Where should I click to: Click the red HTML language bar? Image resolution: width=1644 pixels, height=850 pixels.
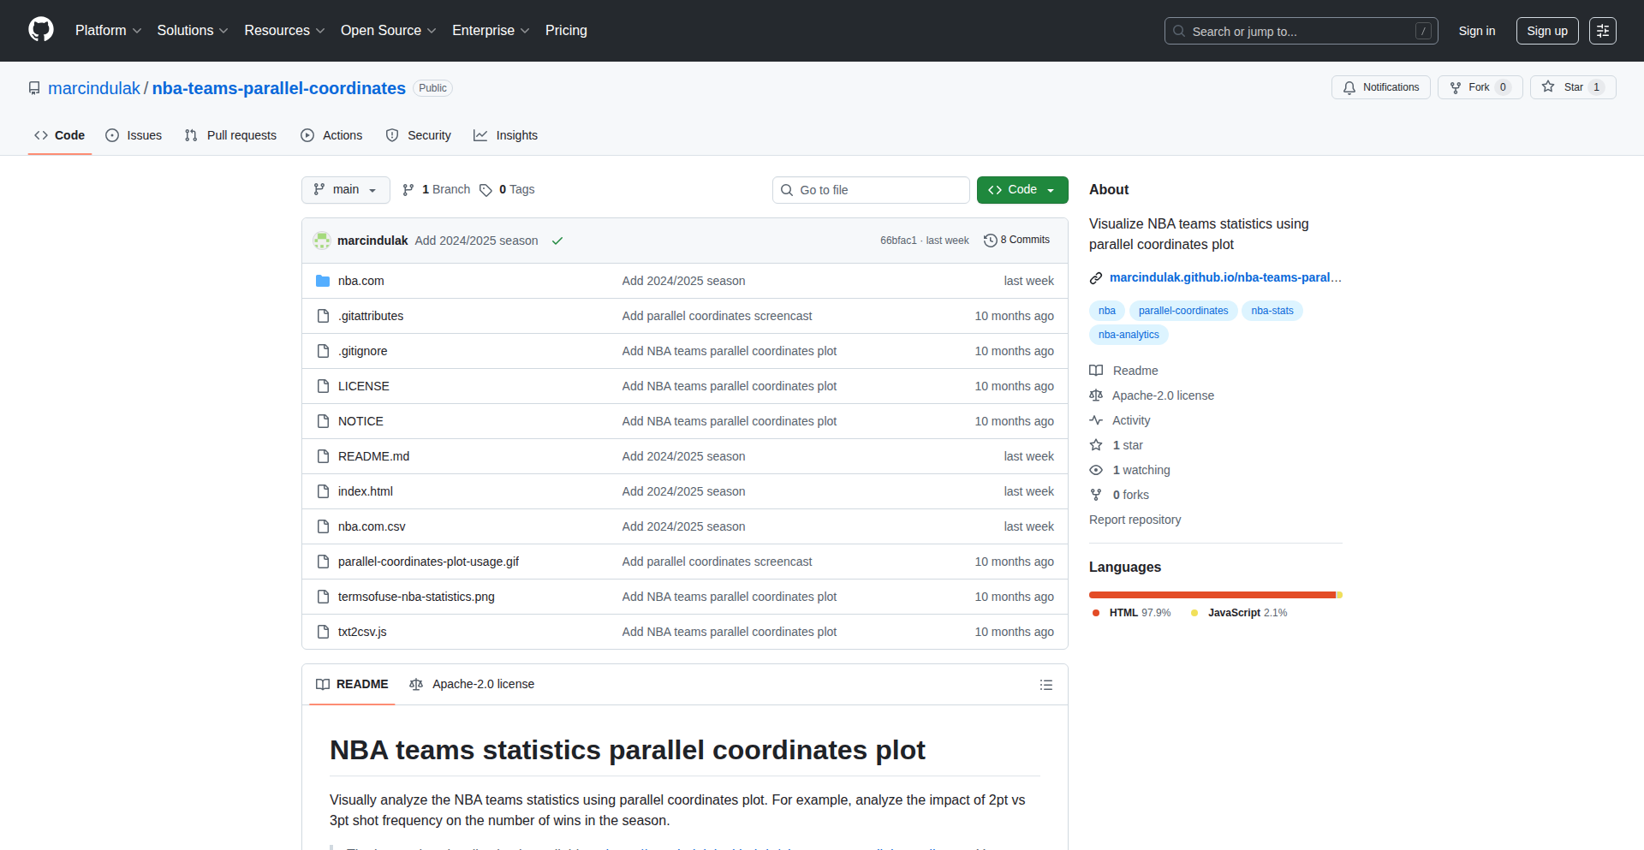(1212, 595)
